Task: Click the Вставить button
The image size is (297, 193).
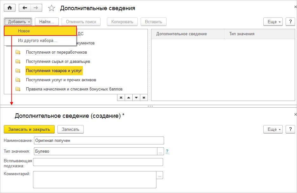Action: 154,22
